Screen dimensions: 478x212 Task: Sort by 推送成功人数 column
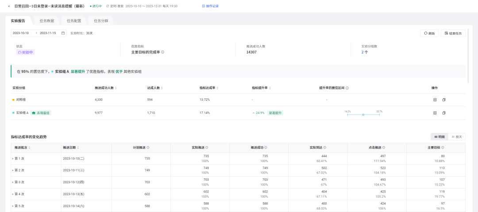coord(116,88)
